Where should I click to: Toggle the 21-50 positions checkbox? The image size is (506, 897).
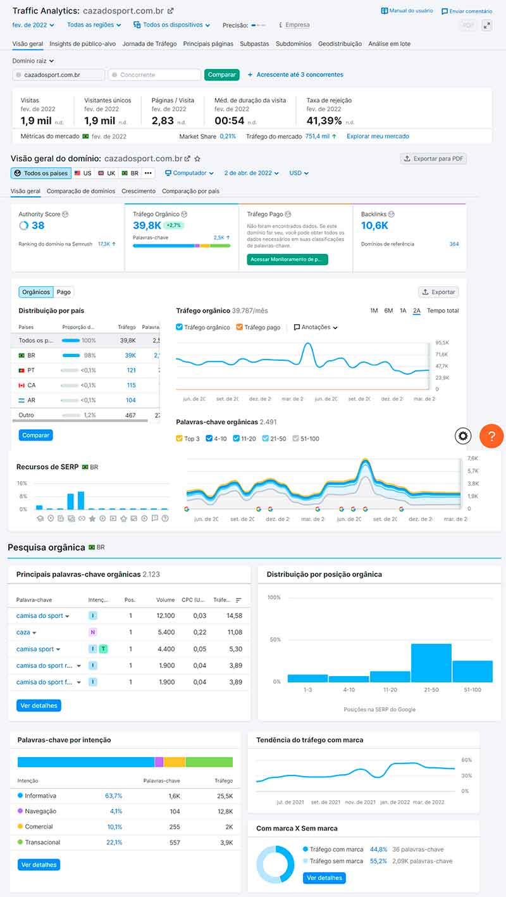pyautogui.click(x=266, y=439)
